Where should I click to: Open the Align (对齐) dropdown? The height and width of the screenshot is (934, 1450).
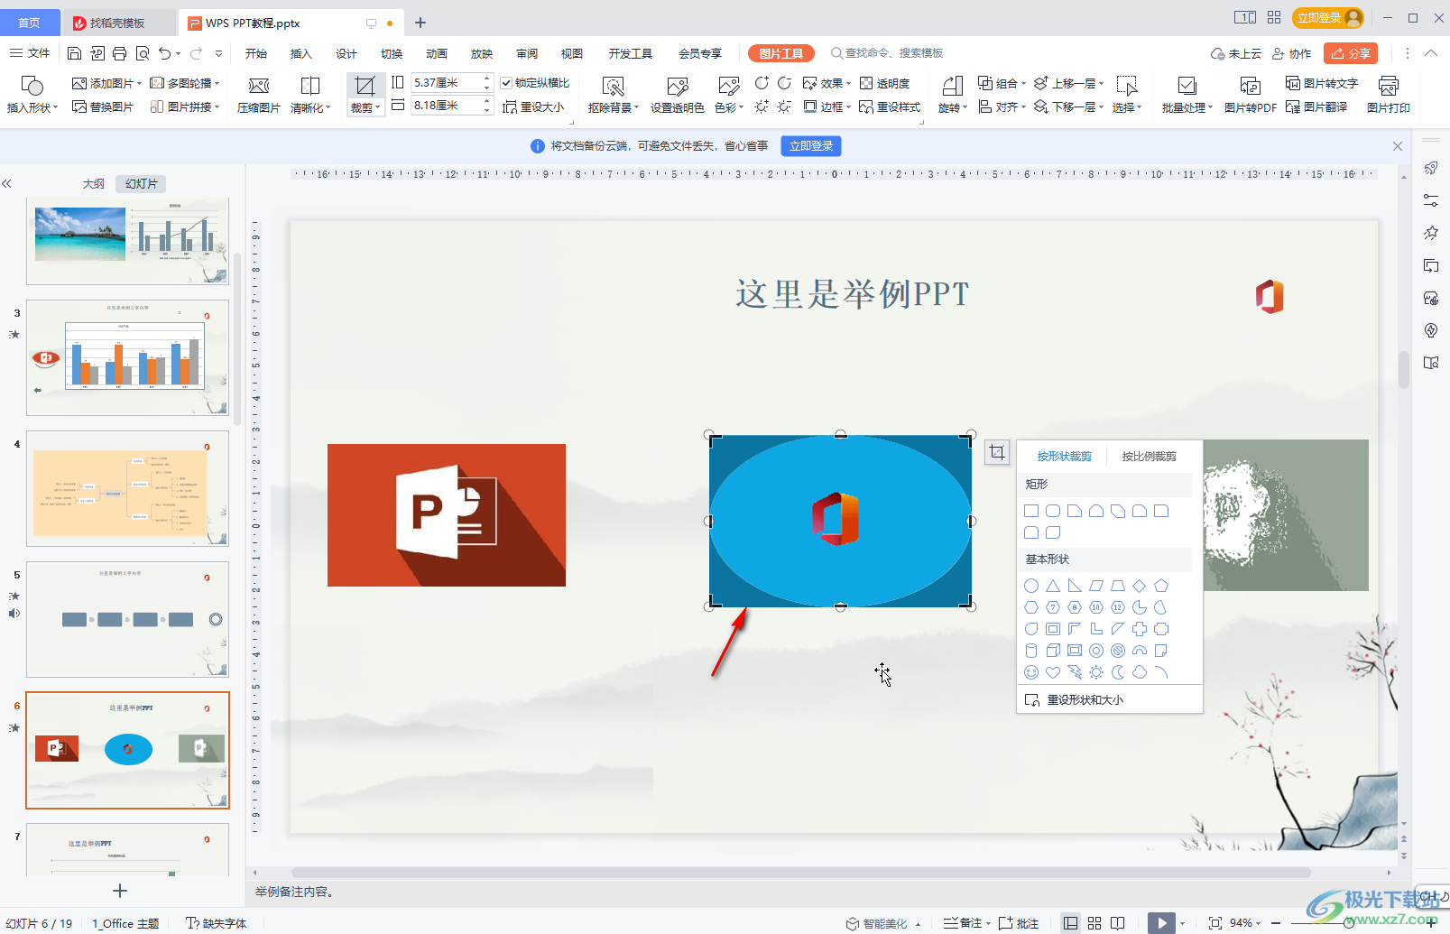[1002, 106]
